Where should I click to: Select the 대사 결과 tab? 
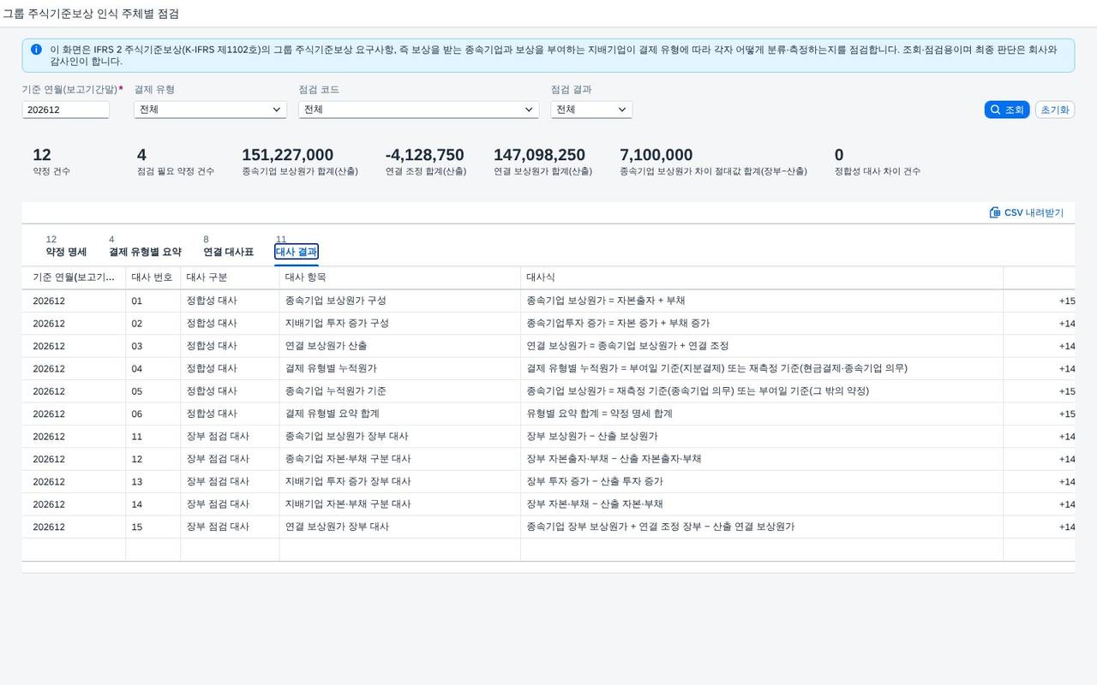[297, 252]
